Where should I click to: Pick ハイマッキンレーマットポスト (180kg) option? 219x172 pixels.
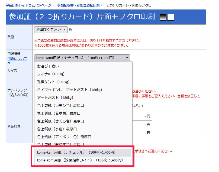[x=69, y=90]
